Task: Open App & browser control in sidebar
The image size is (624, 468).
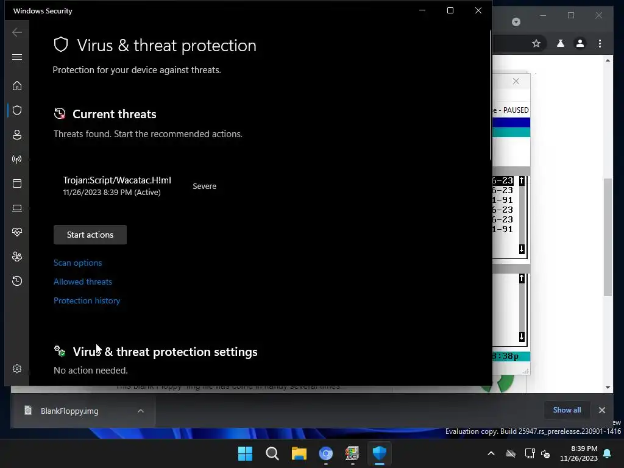Action: coord(17,183)
